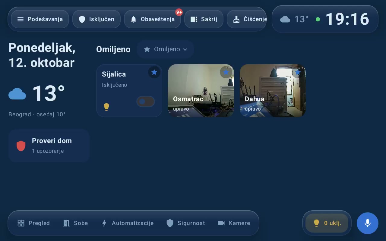Image resolution: width=386 pixels, height=241 pixels.
Task: Click the red shield icon in Proveri dom
Action: pyautogui.click(x=21, y=146)
